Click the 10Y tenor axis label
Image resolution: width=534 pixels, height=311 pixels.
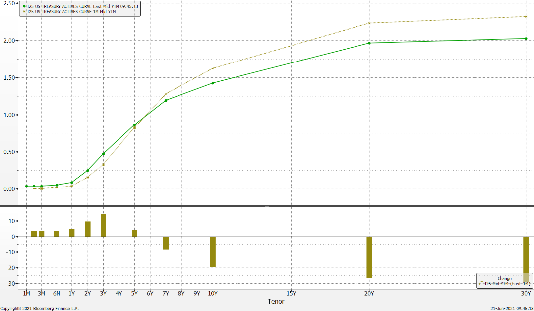point(213,293)
